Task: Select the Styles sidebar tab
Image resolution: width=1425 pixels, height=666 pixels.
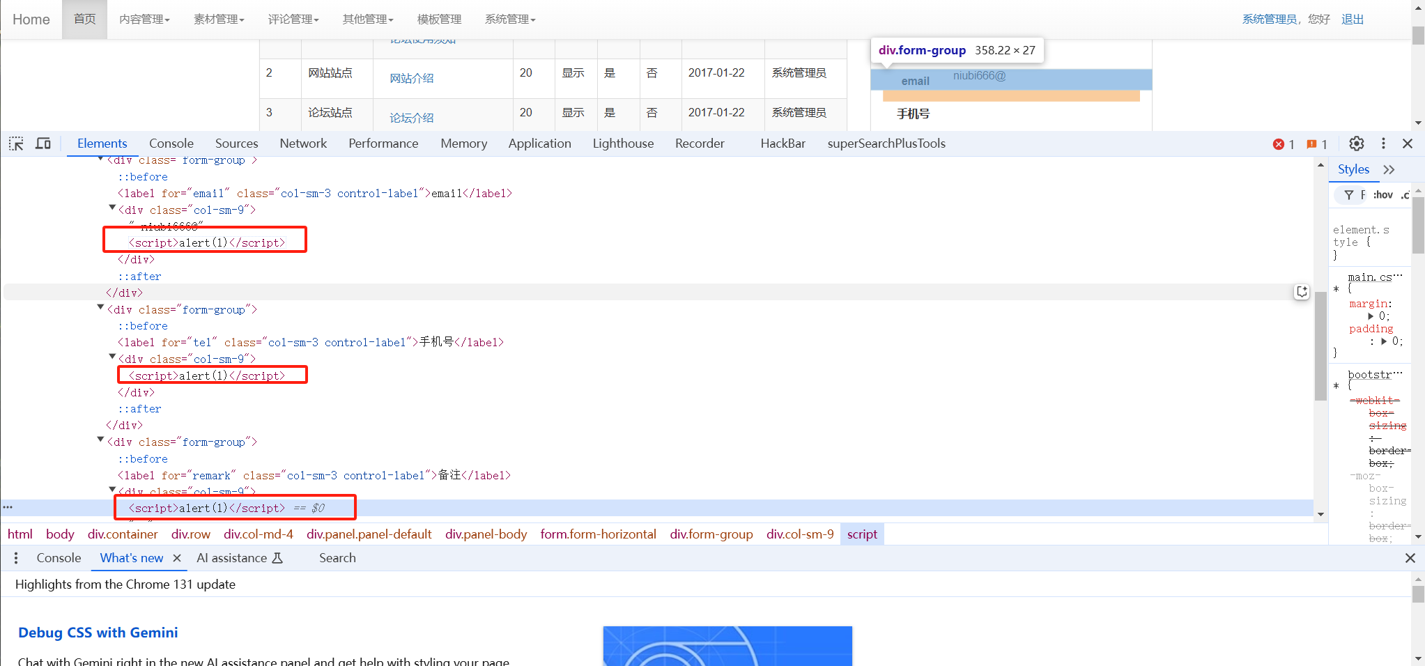Action: 1353,169
